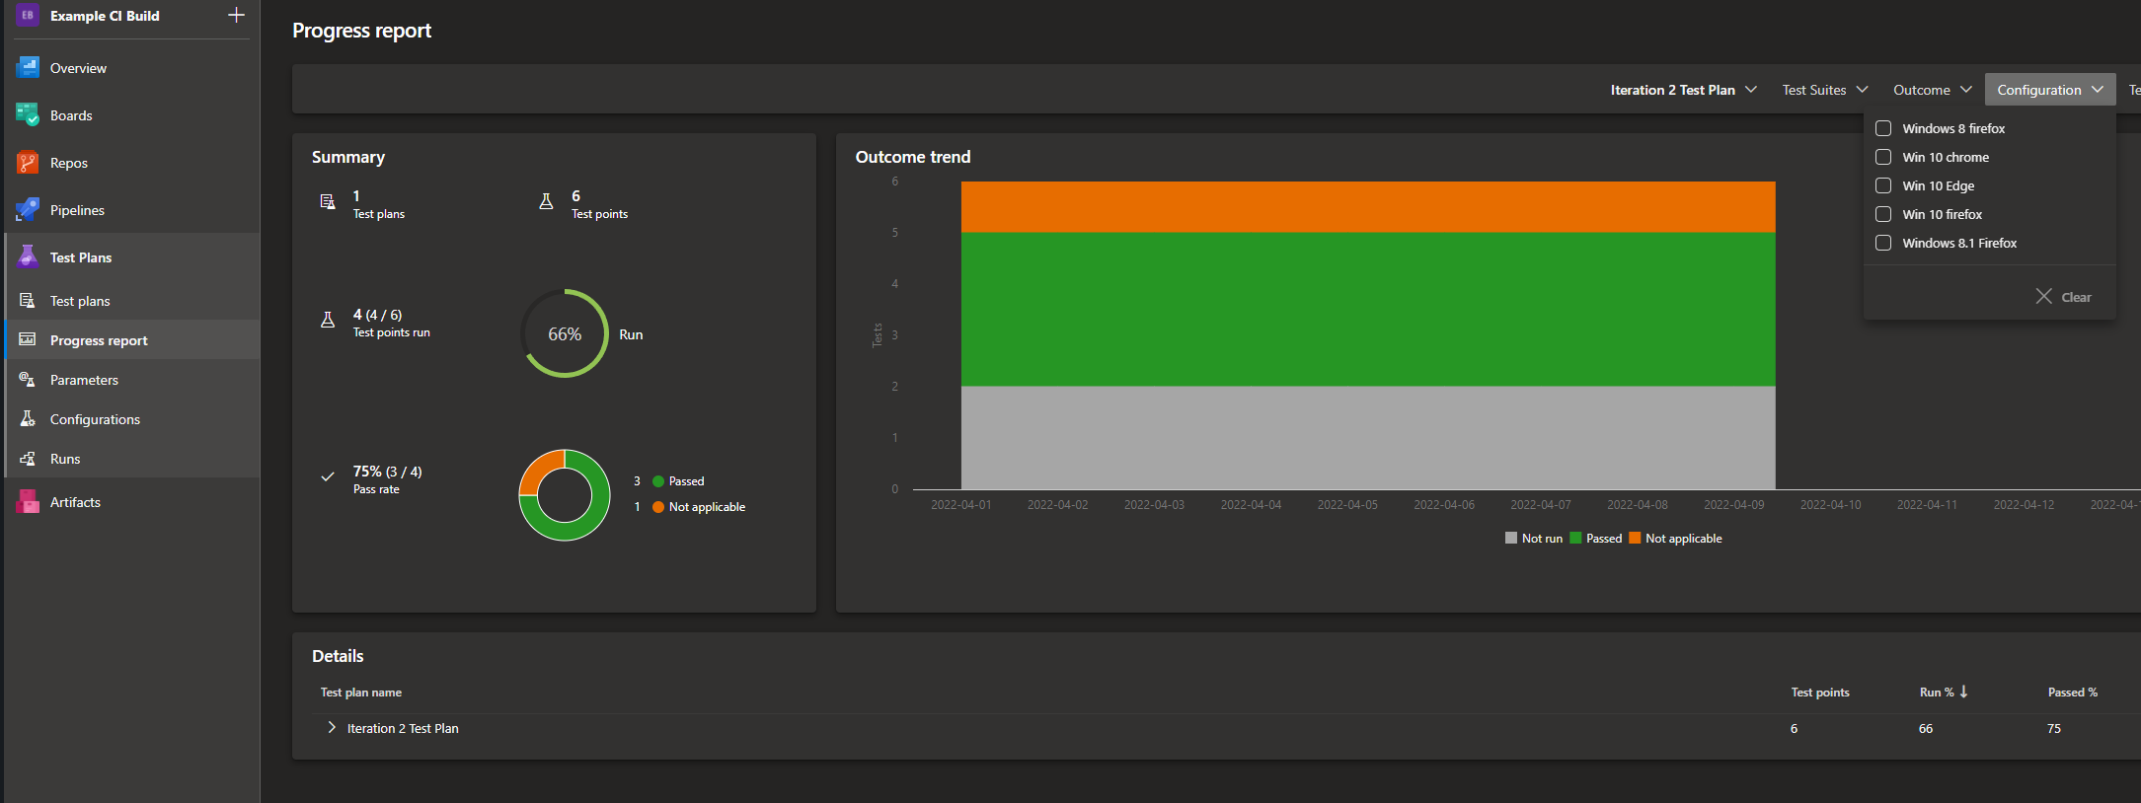2141x803 pixels.
Task: Sort by the Test points column header
Action: click(x=1820, y=692)
